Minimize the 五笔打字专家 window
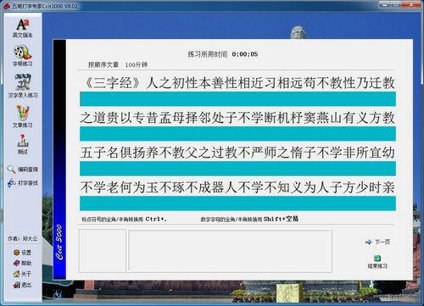The width and height of the screenshot is (424, 306). (384, 4)
